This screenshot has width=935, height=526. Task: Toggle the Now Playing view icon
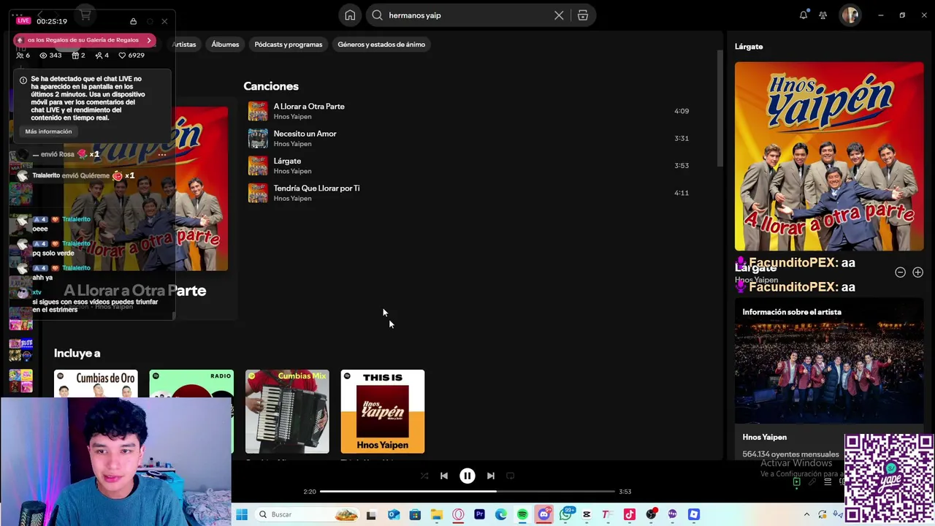796,482
